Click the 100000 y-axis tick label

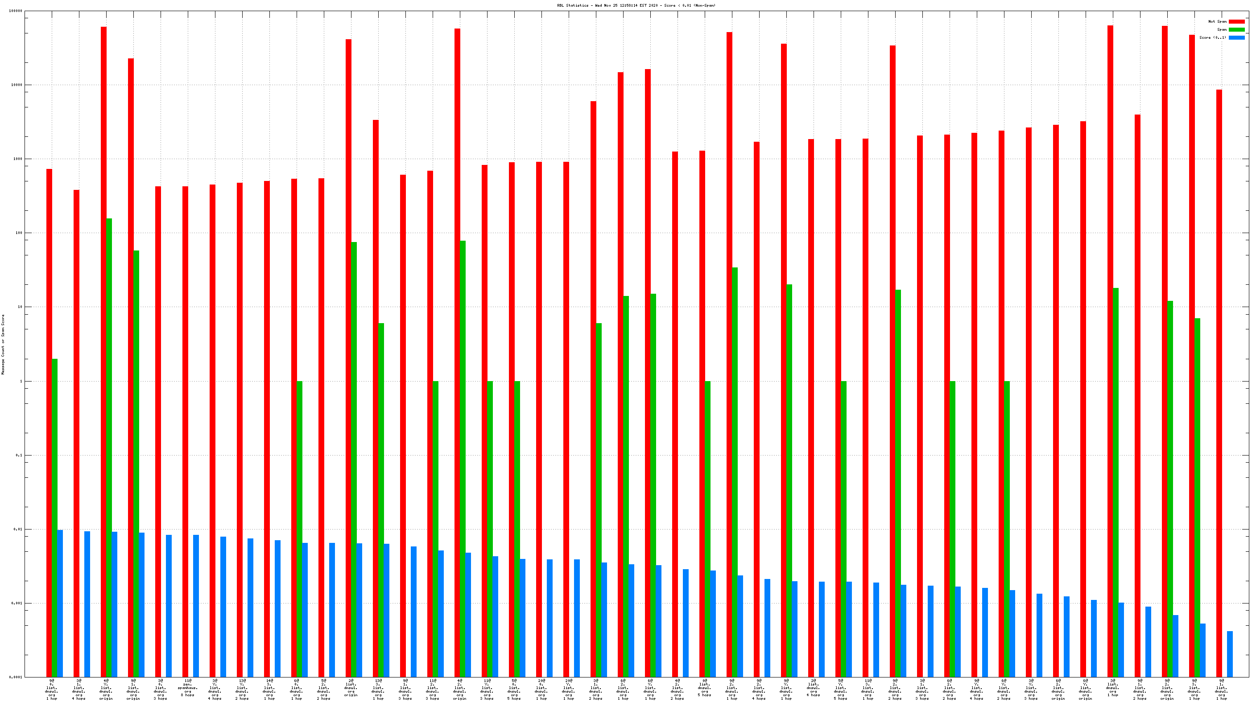[16, 11]
